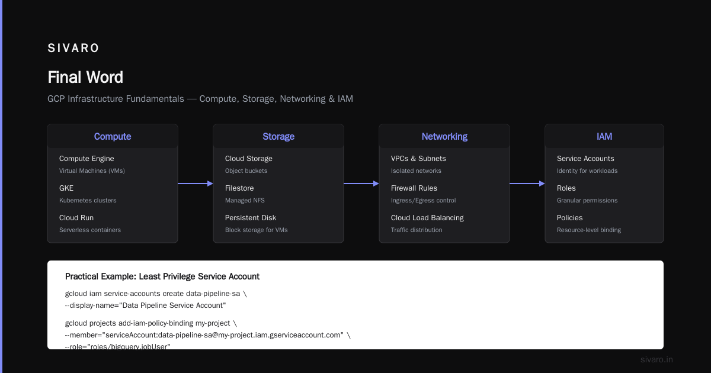
Task: Click the SIVARO logo text
Action: pos(73,49)
